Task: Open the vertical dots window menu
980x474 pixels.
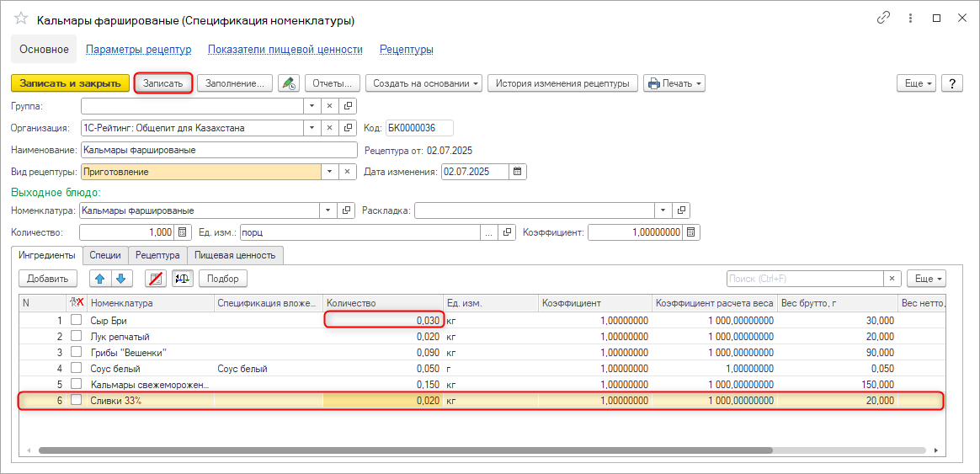Action: point(910,19)
